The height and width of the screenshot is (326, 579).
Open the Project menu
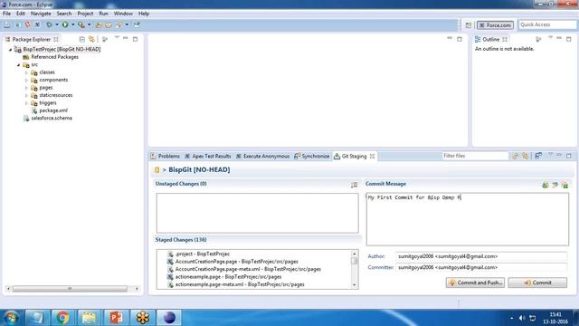point(85,14)
